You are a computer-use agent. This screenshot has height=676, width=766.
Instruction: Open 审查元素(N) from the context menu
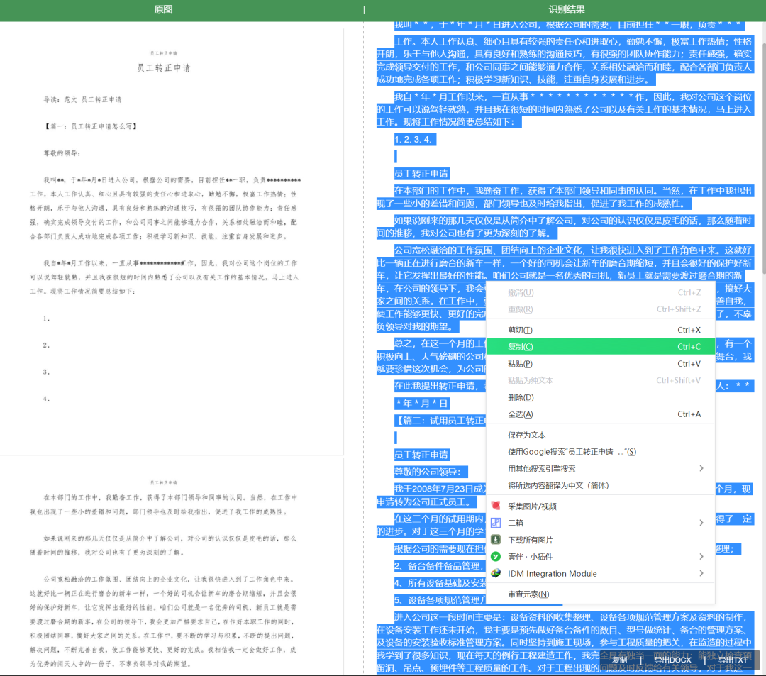[601, 594]
